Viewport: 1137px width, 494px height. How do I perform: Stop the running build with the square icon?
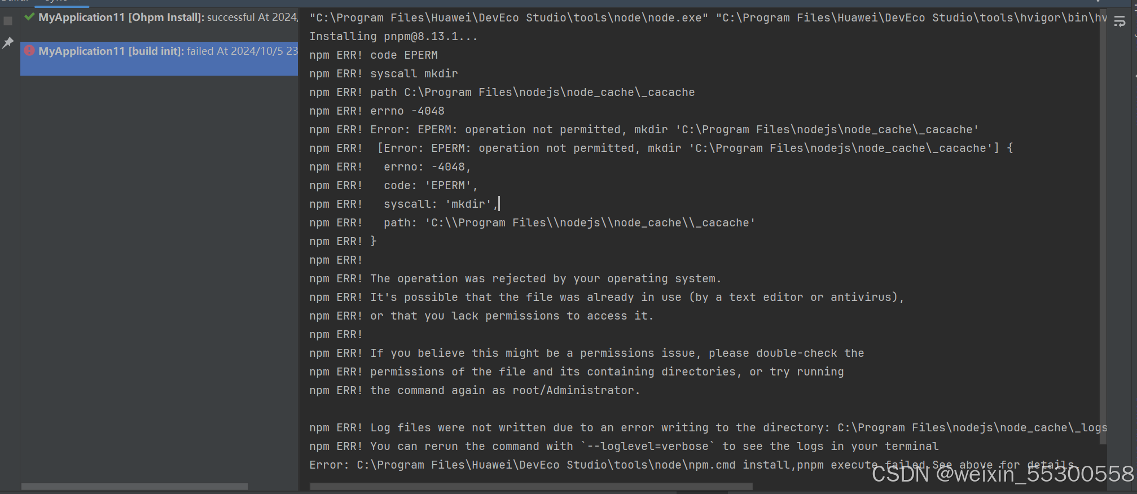[x=8, y=21]
